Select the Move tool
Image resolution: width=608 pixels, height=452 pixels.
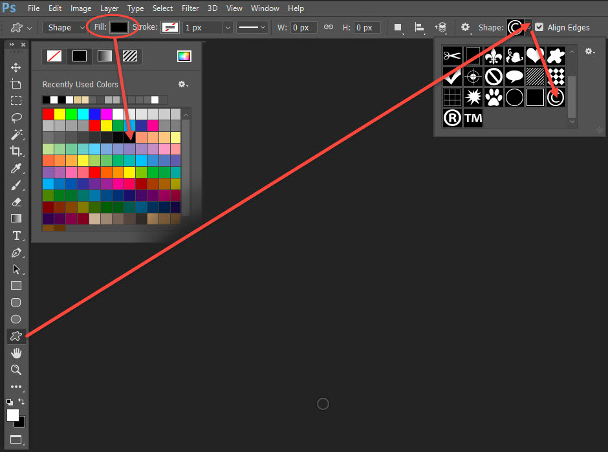(x=16, y=67)
